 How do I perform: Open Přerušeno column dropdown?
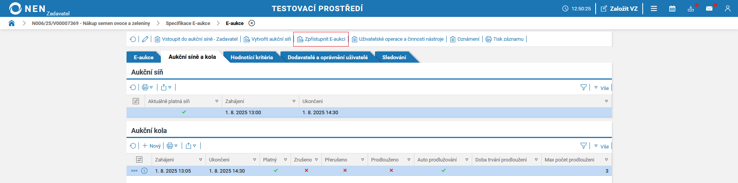[363, 160]
